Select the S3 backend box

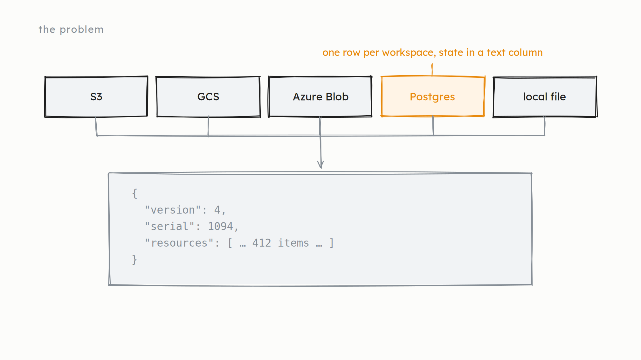pyautogui.click(x=96, y=97)
